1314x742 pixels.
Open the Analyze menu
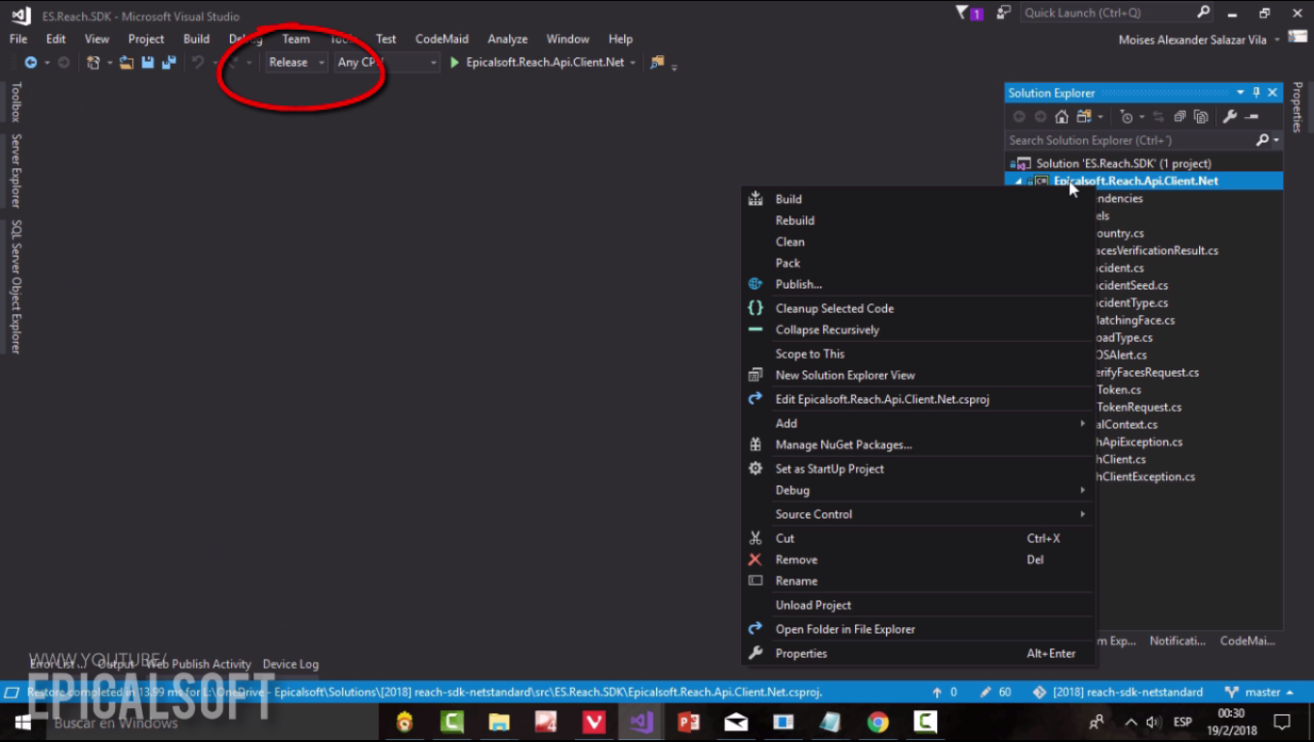tap(507, 39)
